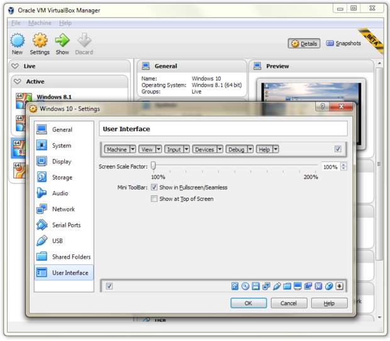
Task: Select the Display settings category
Action: click(62, 161)
